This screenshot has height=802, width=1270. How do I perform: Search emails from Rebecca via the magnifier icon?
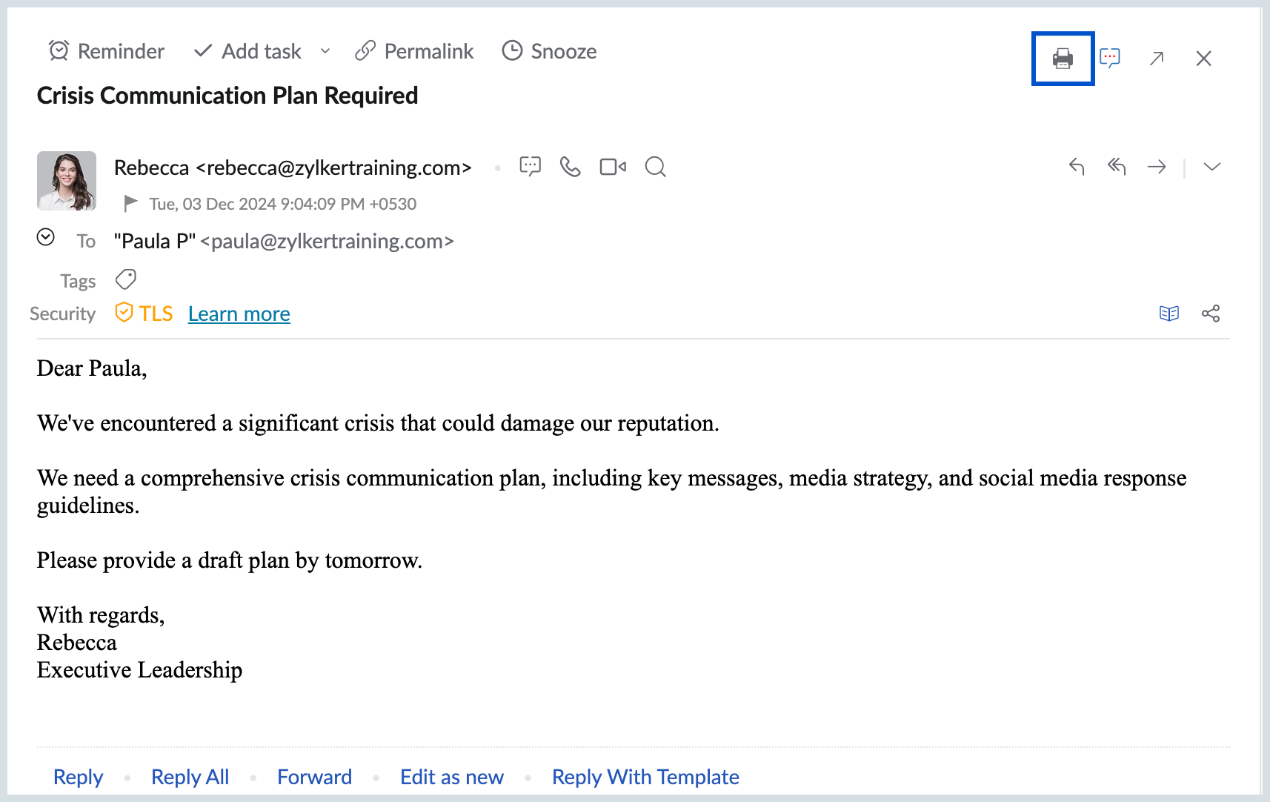[655, 167]
